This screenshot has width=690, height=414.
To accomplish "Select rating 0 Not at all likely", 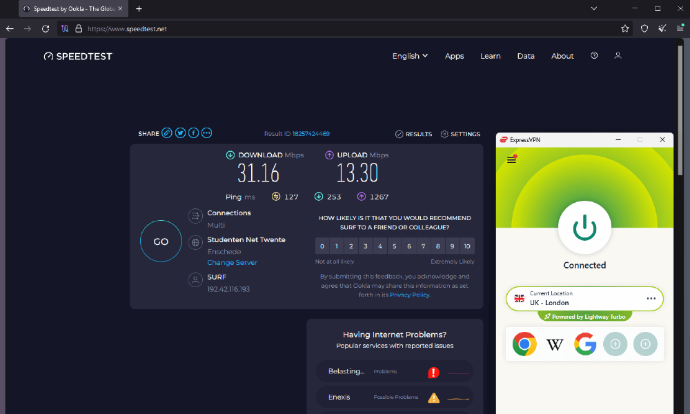I will point(322,246).
